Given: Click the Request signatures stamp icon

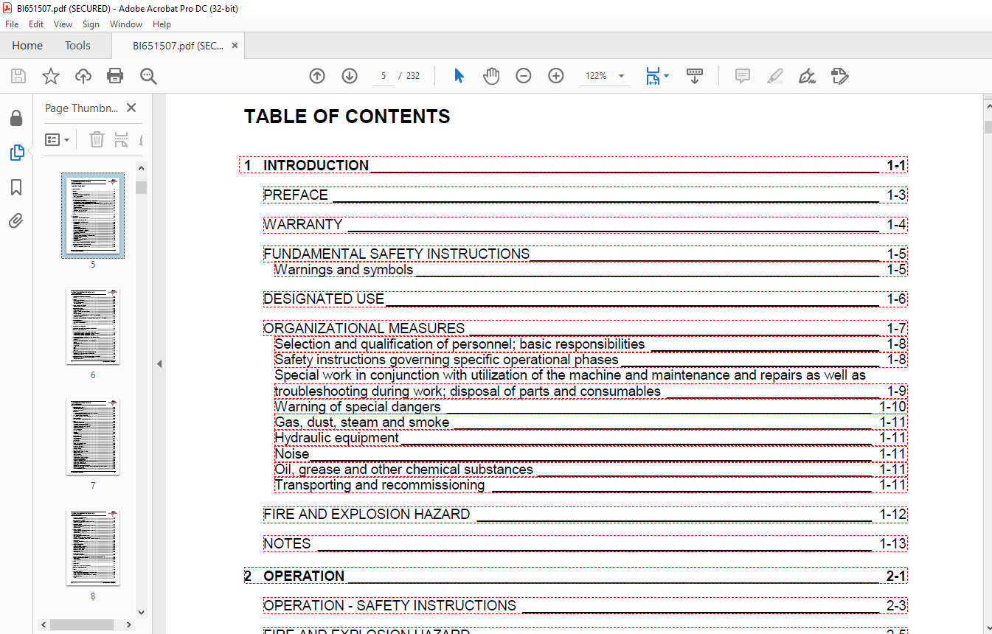Looking at the screenshot, I should [x=839, y=76].
